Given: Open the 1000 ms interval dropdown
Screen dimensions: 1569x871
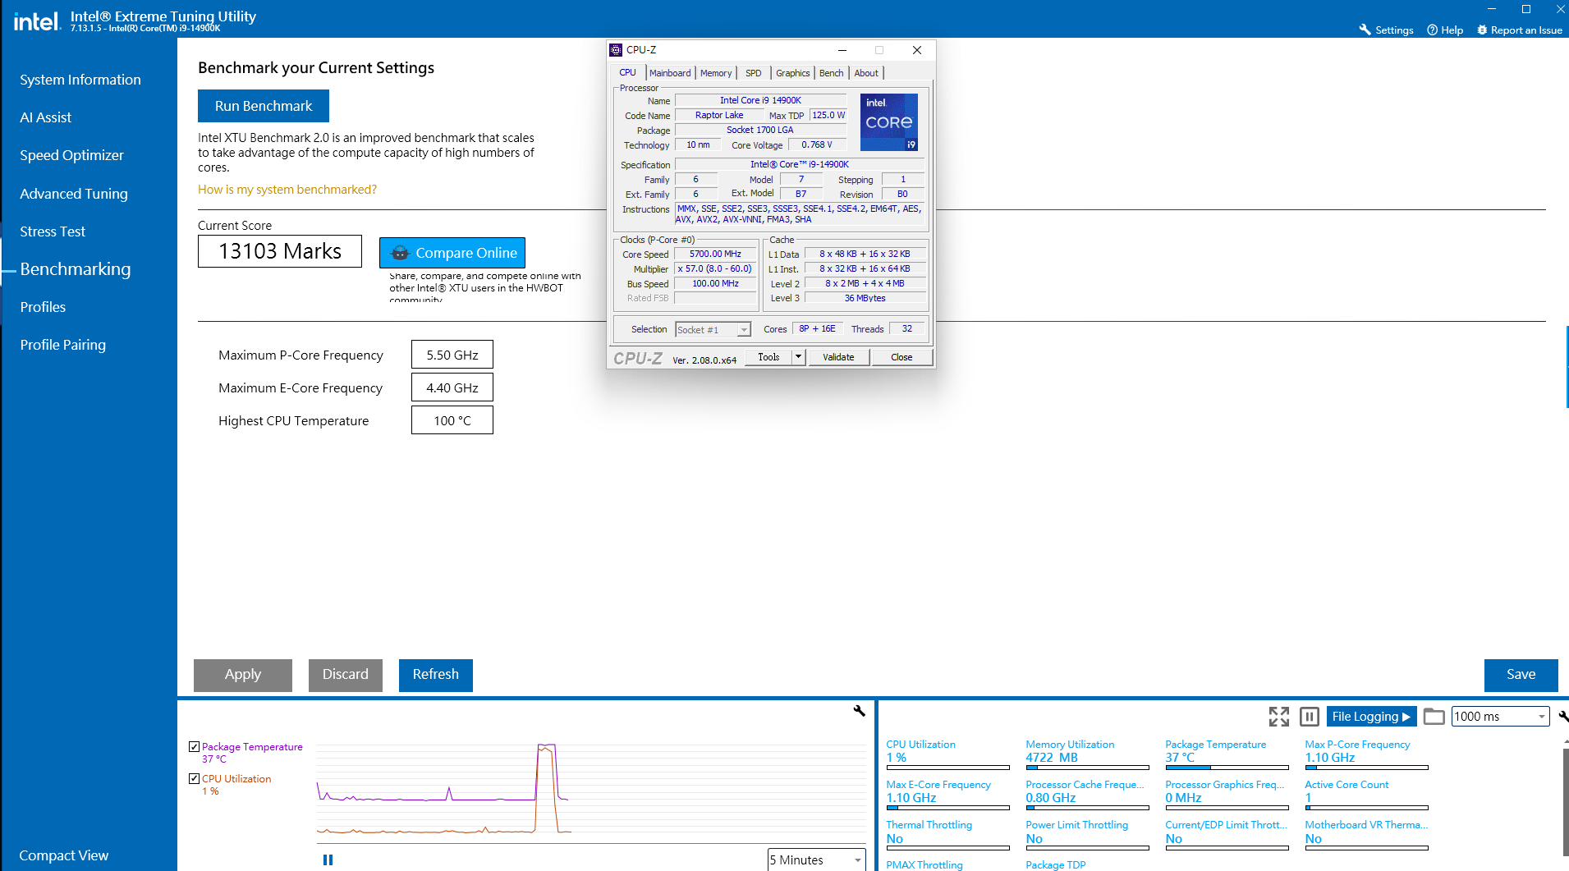Looking at the screenshot, I should [x=1500, y=717].
